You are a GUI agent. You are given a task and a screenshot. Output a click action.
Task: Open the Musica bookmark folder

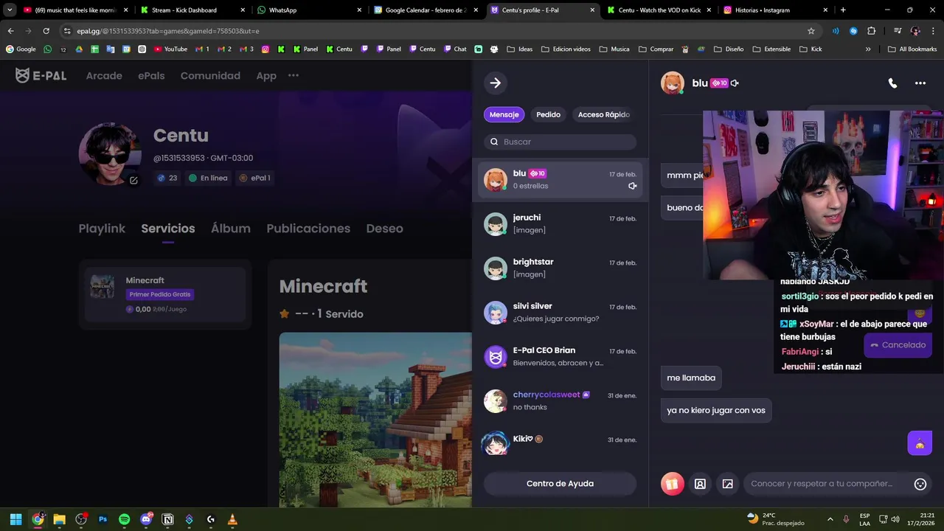point(614,49)
